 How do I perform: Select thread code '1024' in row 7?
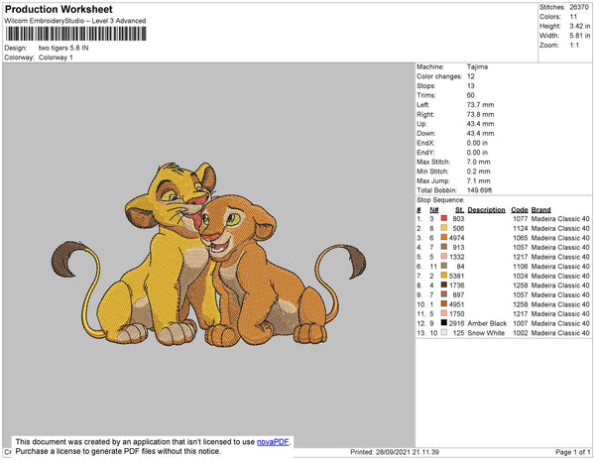[521, 276]
